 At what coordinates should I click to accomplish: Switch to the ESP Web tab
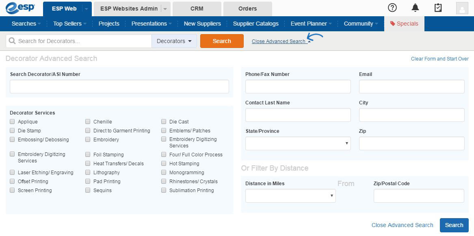coord(64,9)
